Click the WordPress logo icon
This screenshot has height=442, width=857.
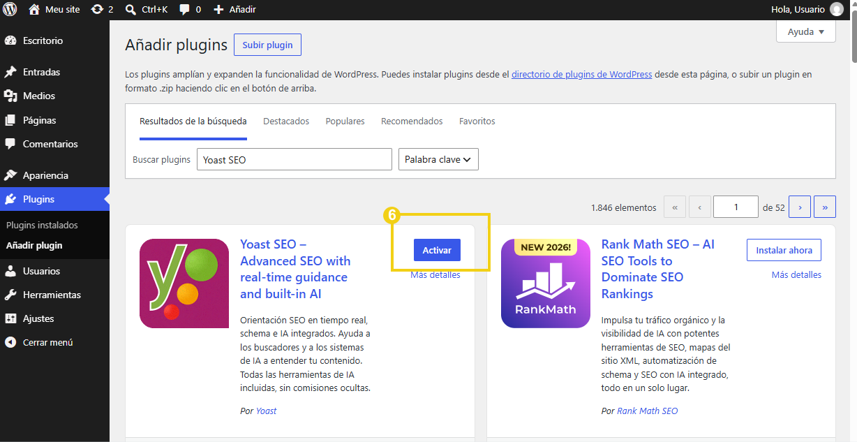[10, 10]
